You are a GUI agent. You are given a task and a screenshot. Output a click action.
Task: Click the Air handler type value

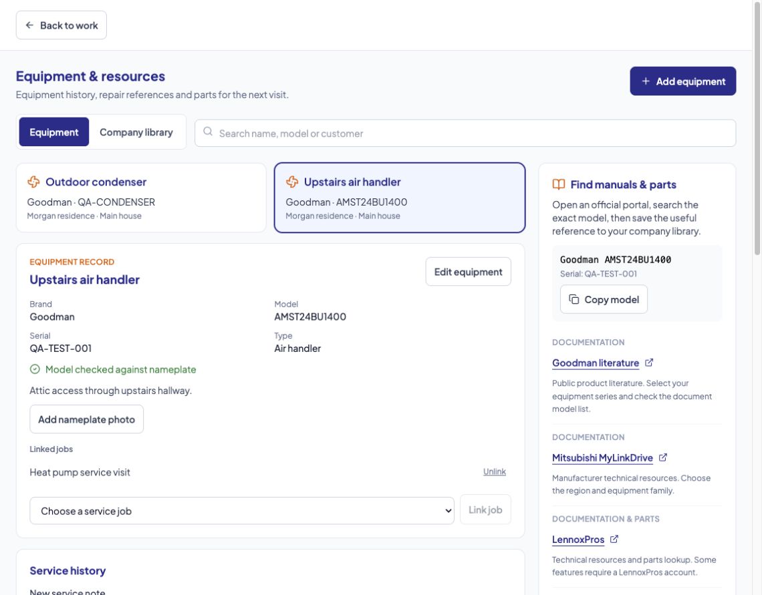click(x=297, y=349)
